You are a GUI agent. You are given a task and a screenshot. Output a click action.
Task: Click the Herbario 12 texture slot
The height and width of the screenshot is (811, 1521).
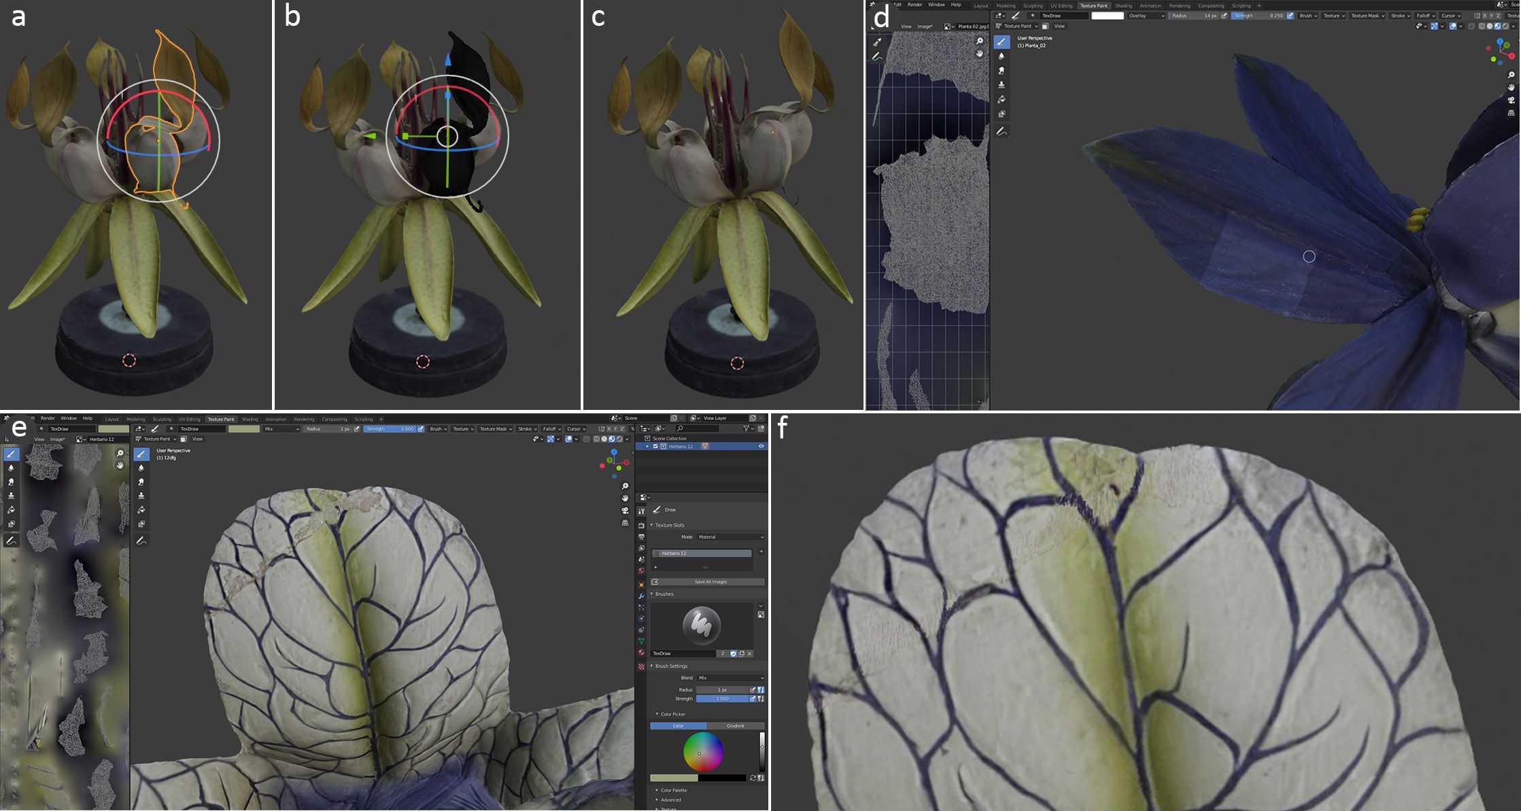tap(701, 553)
